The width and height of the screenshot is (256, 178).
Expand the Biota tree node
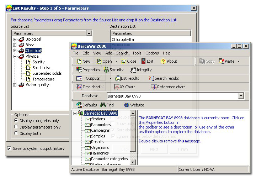point(15,45)
